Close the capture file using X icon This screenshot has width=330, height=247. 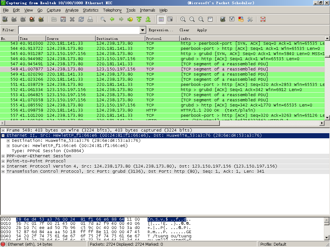(72, 20)
